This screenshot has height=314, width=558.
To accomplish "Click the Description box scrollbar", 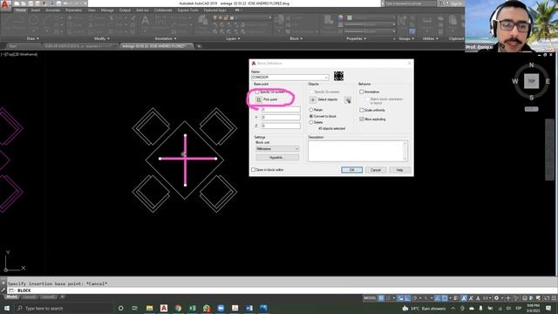I will (x=405, y=151).
